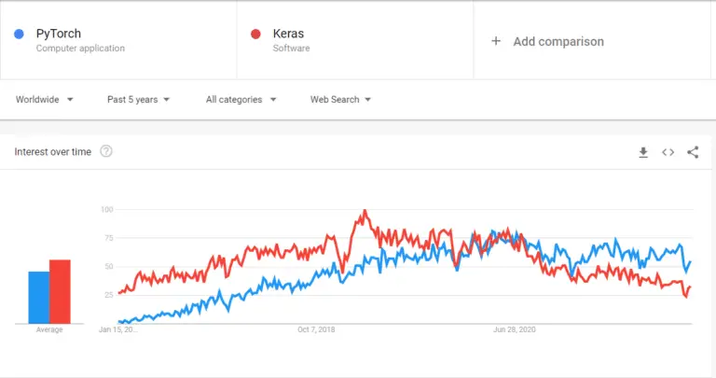This screenshot has width=716, height=378.
Task: Open help for Interest over time
Action: (x=106, y=151)
